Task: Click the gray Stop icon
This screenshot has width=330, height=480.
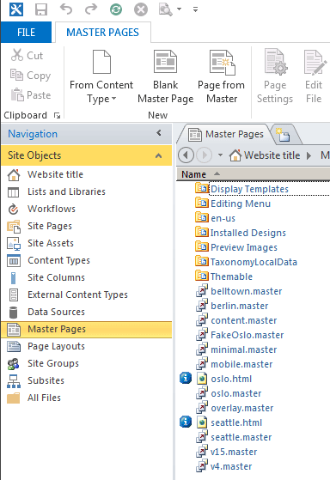Action: [141, 9]
